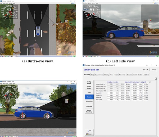Viewport: 159px width, 137px height.
Task: Click green play icon in left side view playback bar
Action: (x=88, y=56)
